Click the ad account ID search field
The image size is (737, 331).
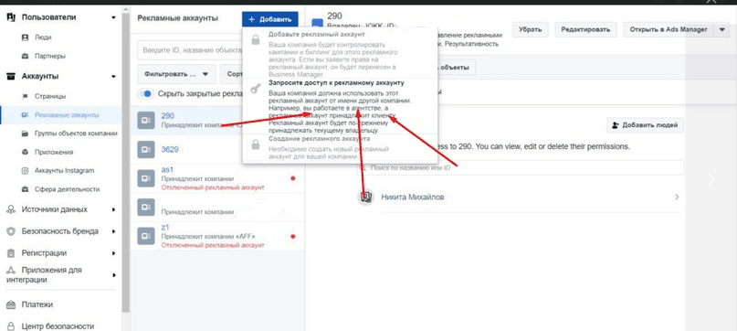pyautogui.click(x=190, y=50)
